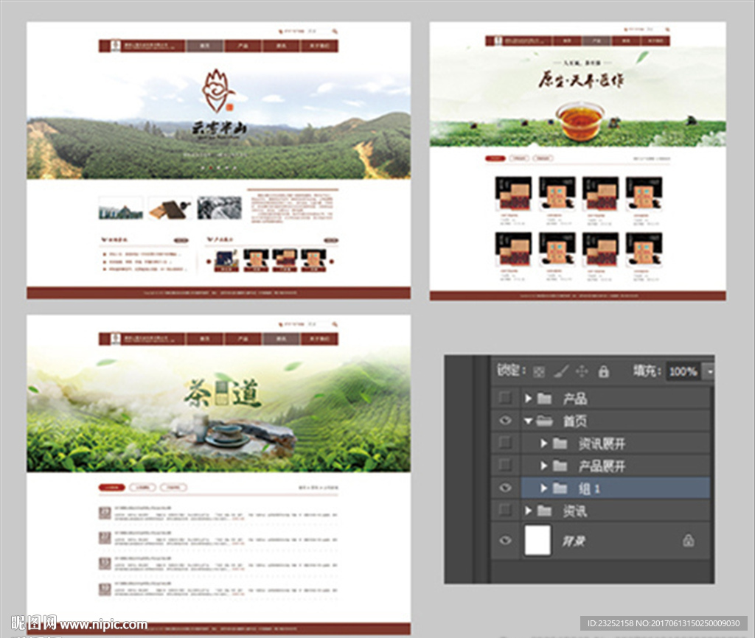This screenshot has width=755, height=638.
Task: Click the 茶道 banner title in news mockup
Action: [223, 393]
